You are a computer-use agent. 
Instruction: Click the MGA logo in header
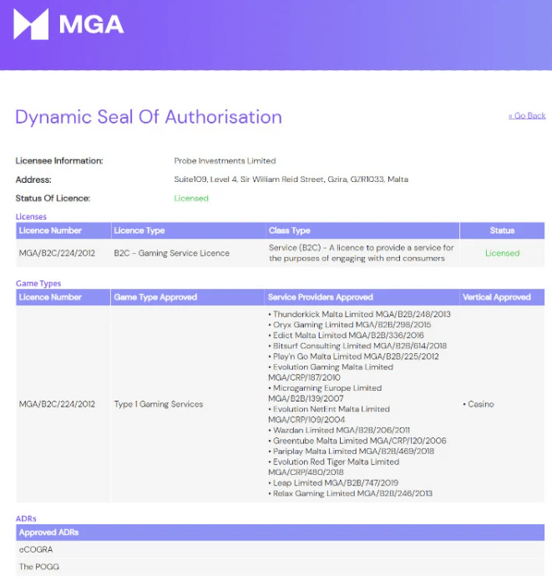[68, 24]
